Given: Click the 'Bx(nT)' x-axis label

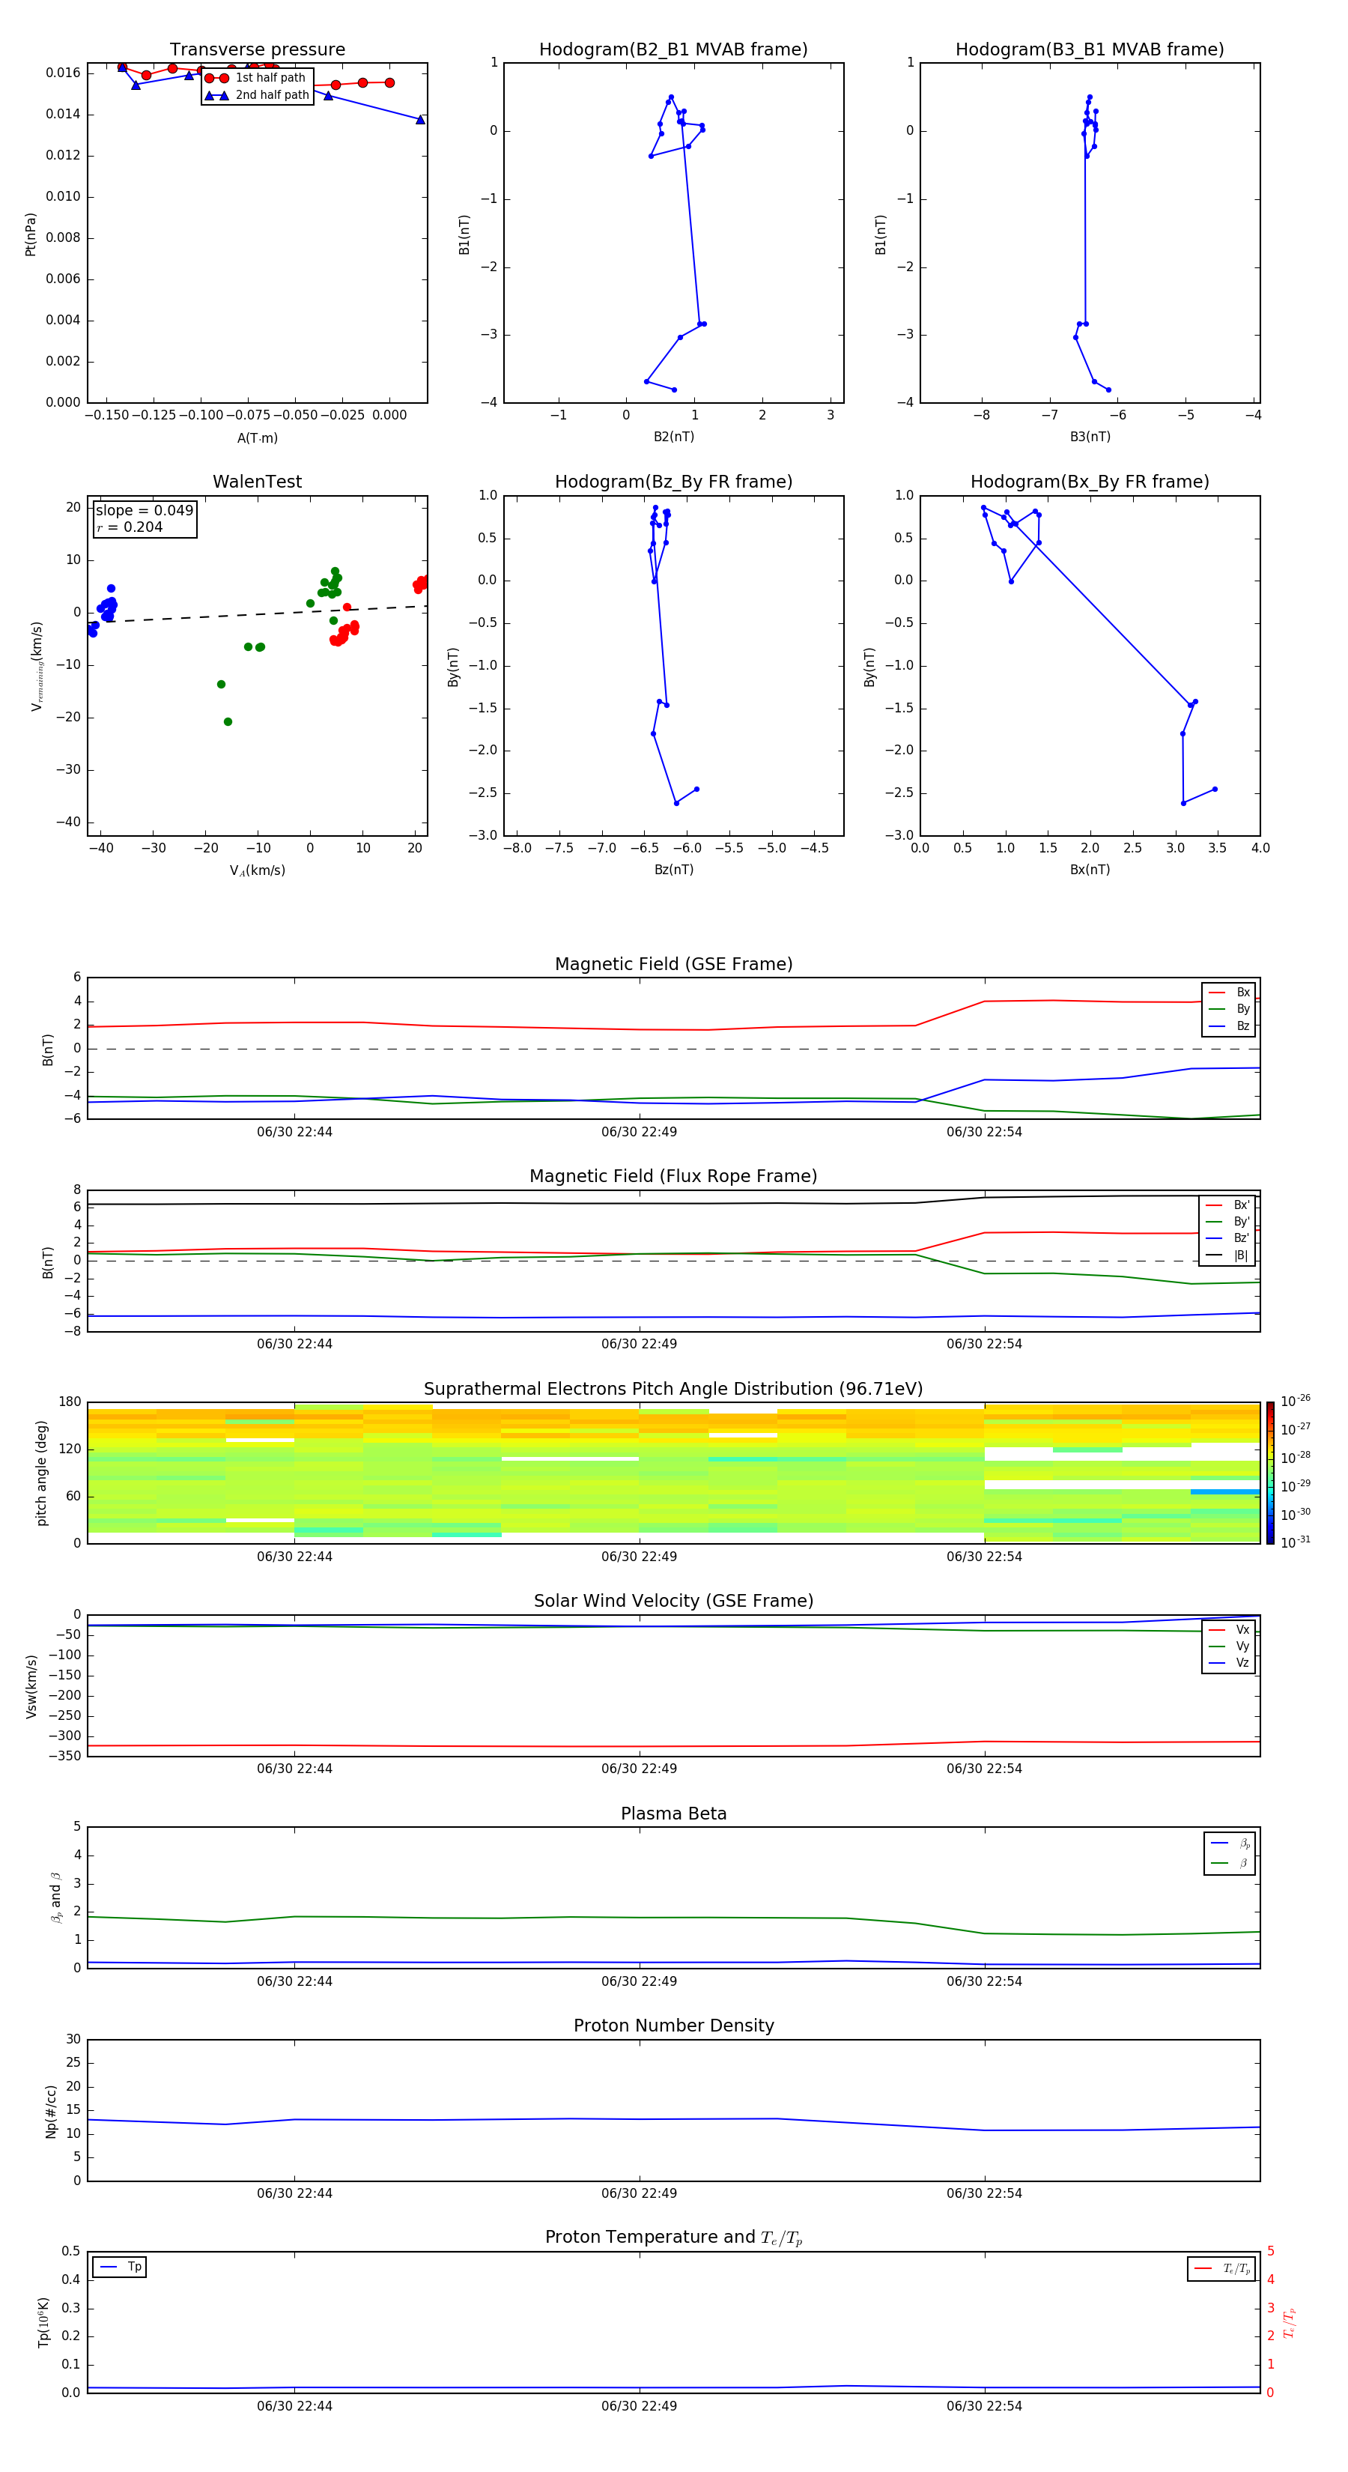Looking at the screenshot, I should [x=1090, y=870].
